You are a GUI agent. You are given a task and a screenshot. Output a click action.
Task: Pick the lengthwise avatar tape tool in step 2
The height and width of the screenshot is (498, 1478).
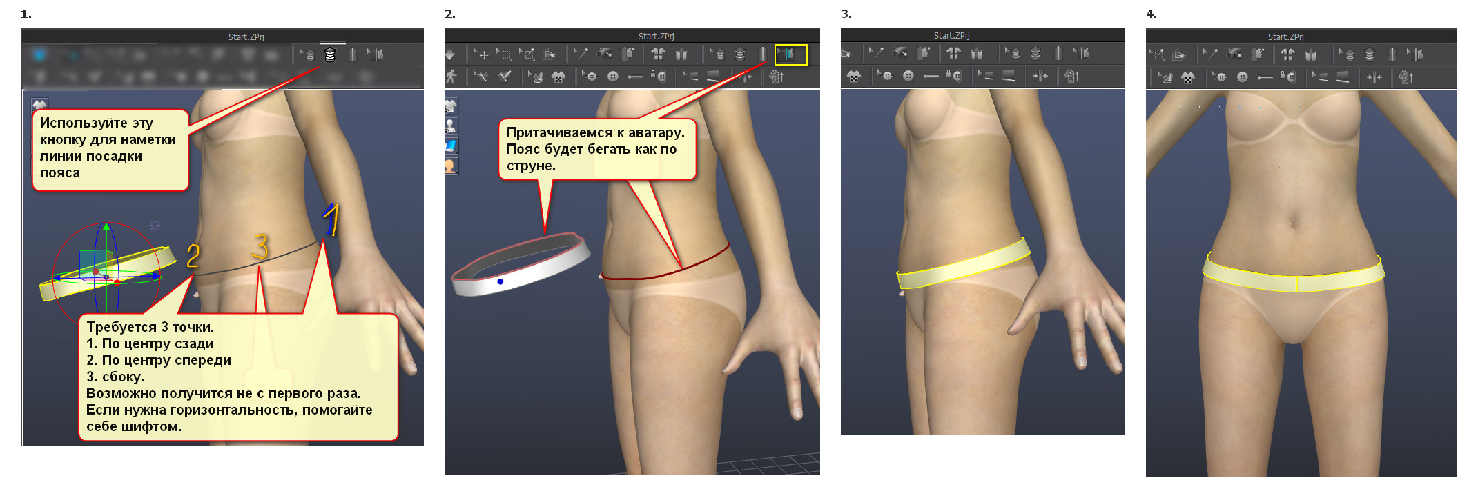pyautogui.click(x=763, y=54)
